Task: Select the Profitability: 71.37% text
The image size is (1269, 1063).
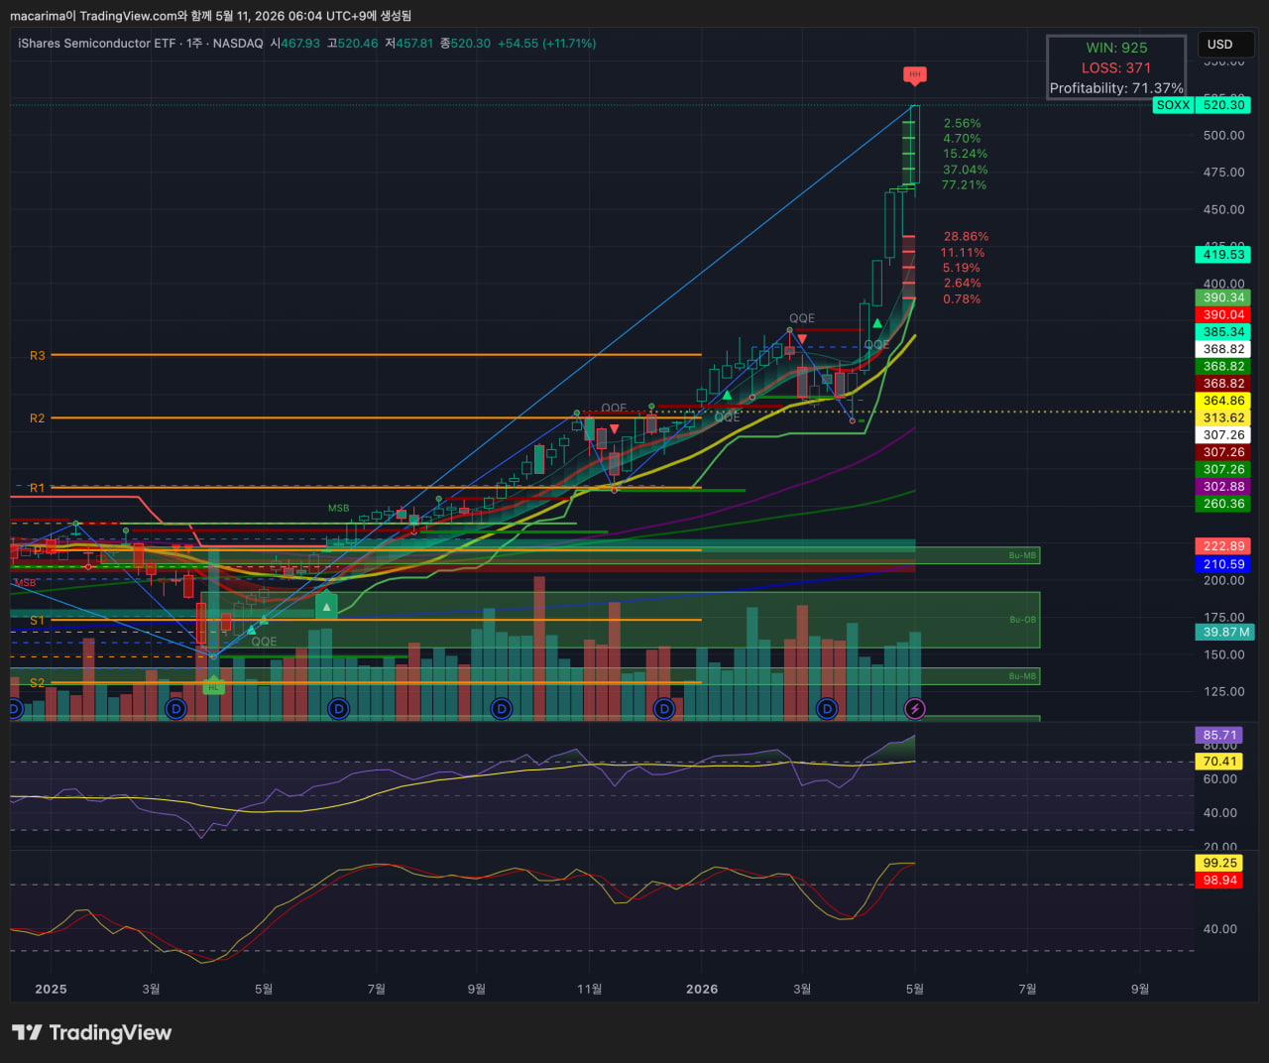Action: (1116, 88)
